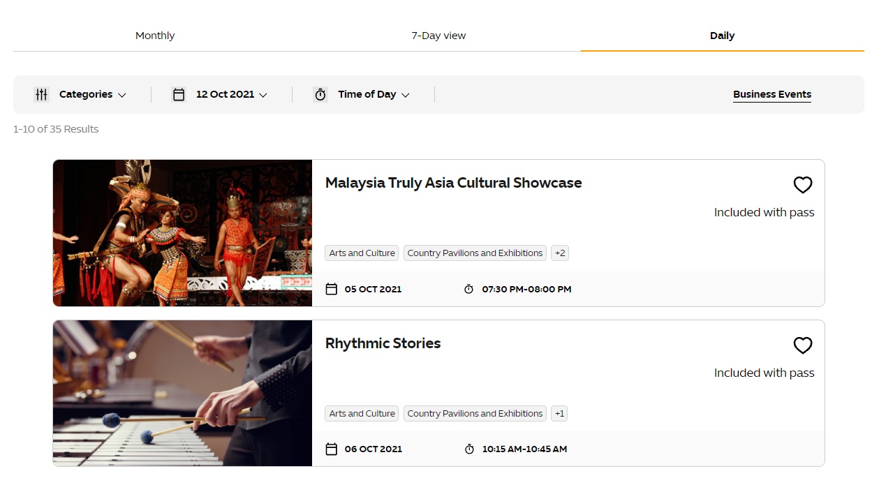The image size is (879, 478).
Task: Click the Categories filter sliders icon
Action: click(x=42, y=94)
